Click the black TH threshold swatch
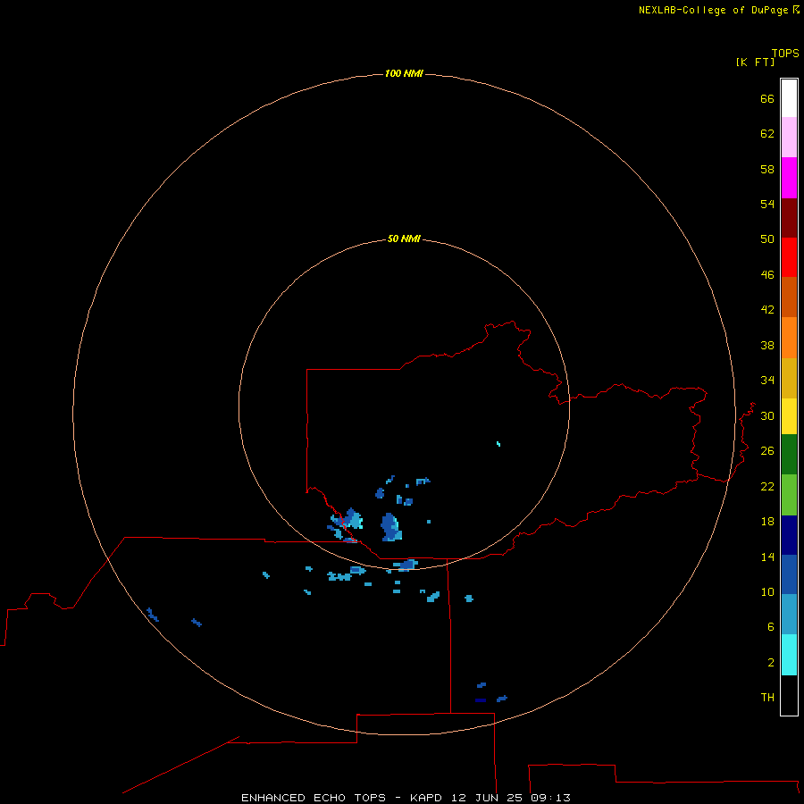804x804 pixels. (x=789, y=695)
